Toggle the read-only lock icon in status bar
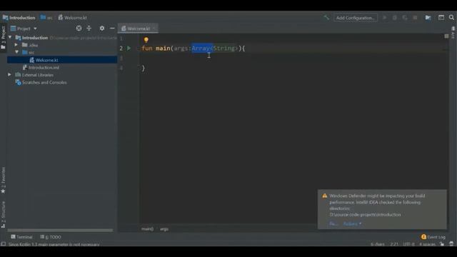 tap(442, 244)
